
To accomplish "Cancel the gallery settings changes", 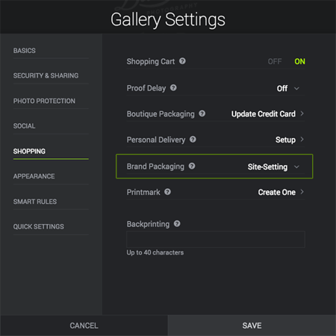I will [x=84, y=326].
